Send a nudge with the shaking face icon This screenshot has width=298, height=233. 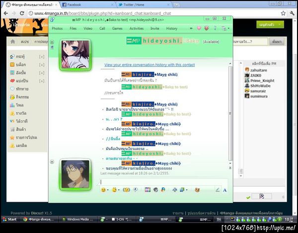(x=126, y=190)
